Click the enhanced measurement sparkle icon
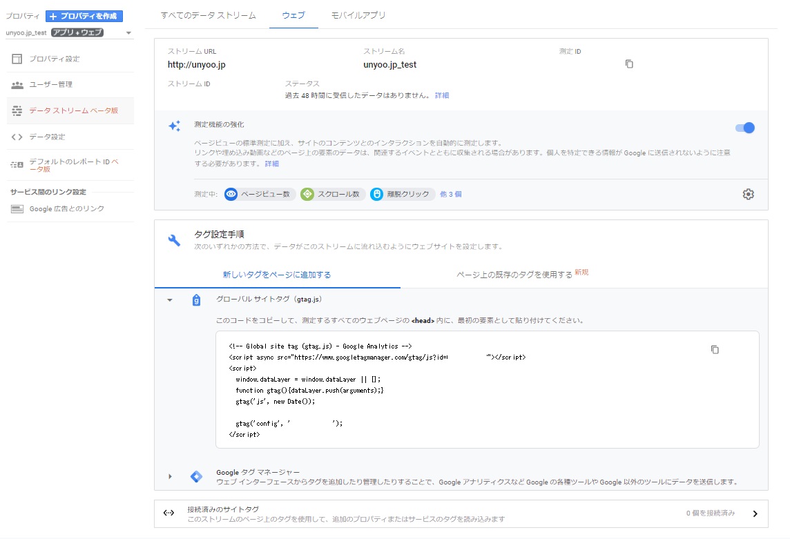Viewport: 790px width, 539px height. (x=174, y=126)
